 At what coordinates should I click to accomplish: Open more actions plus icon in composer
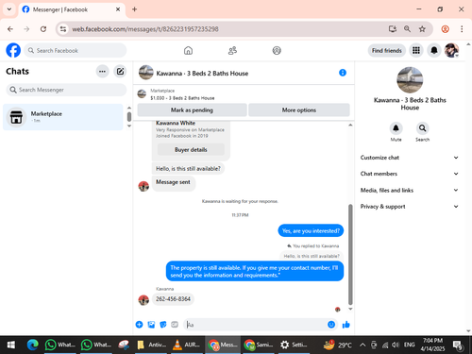[x=139, y=325]
